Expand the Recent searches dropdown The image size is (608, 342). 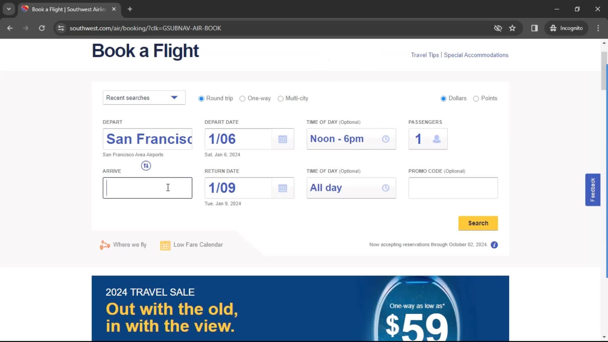144,98
